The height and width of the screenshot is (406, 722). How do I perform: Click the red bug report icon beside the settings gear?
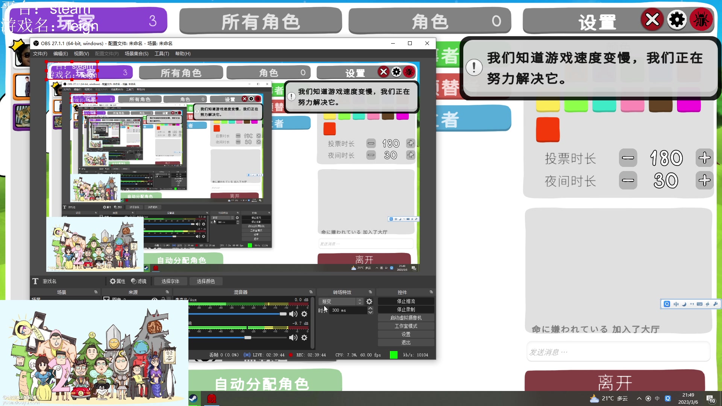tap(702, 20)
